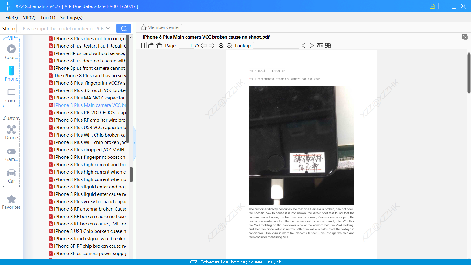Select the iPhone 8 Plus Main camera PDF tab

pos(206,37)
